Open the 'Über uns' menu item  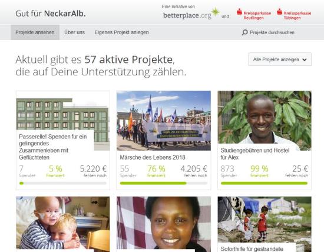(74, 32)
